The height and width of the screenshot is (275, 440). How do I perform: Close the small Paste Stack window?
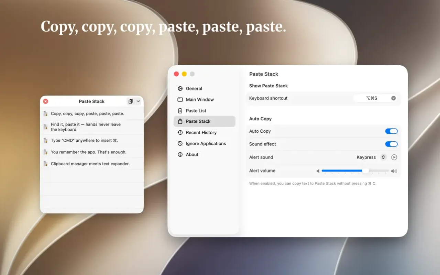click(46, 101)
